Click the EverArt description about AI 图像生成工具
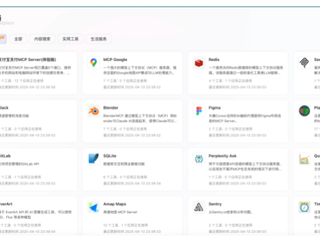Screen dimensions: 320x240 (36, 214)
